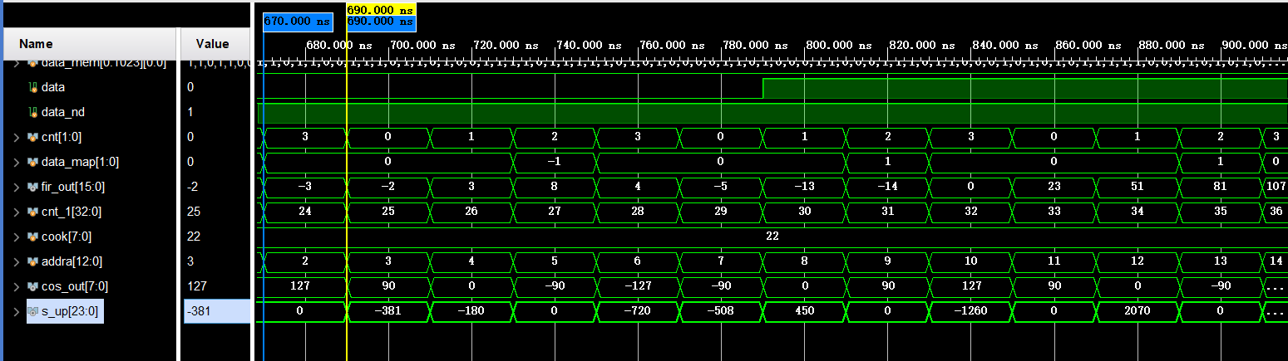
Task: Click the cnt[1:0] bus icon
Action: (x=32, y=137)
